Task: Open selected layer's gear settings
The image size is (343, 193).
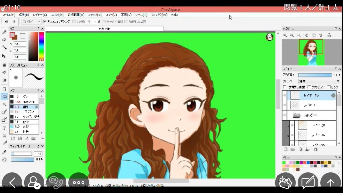Action: pyautogui.click(x=333, y=95)
